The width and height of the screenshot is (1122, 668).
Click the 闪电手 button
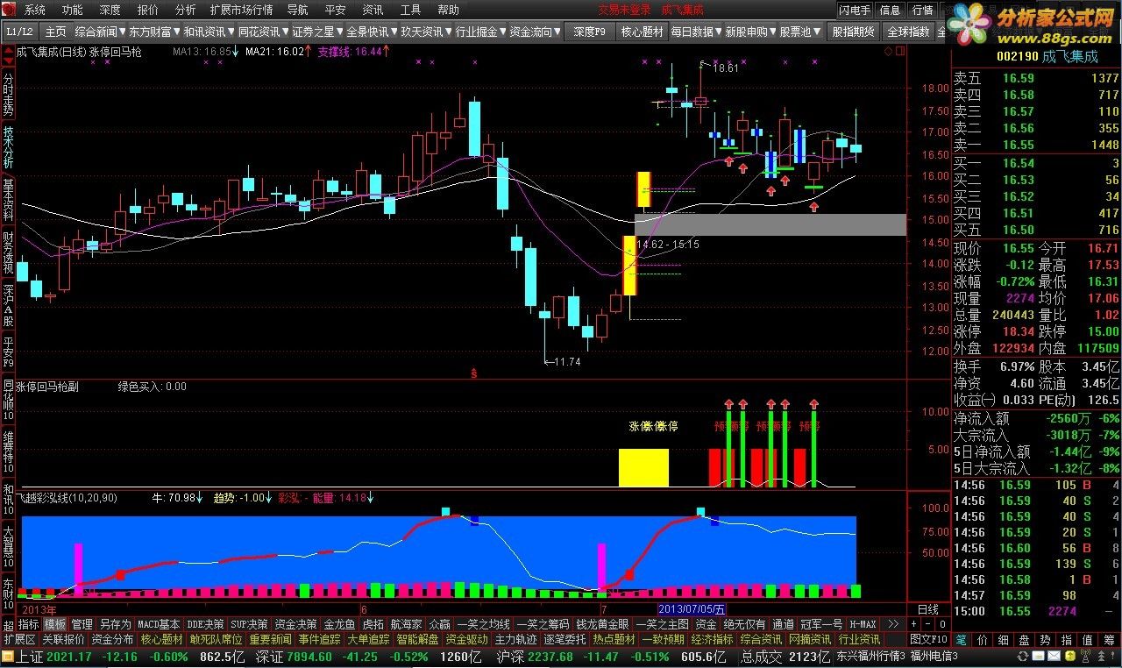pyautogui.click(x=855, y=11)
